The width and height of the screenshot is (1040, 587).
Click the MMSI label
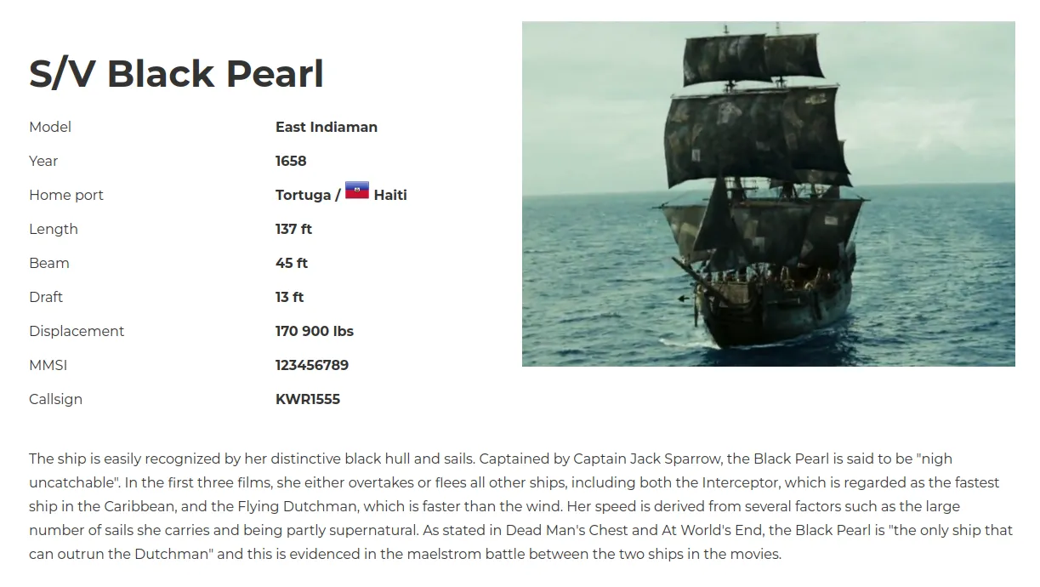[48, 365]
